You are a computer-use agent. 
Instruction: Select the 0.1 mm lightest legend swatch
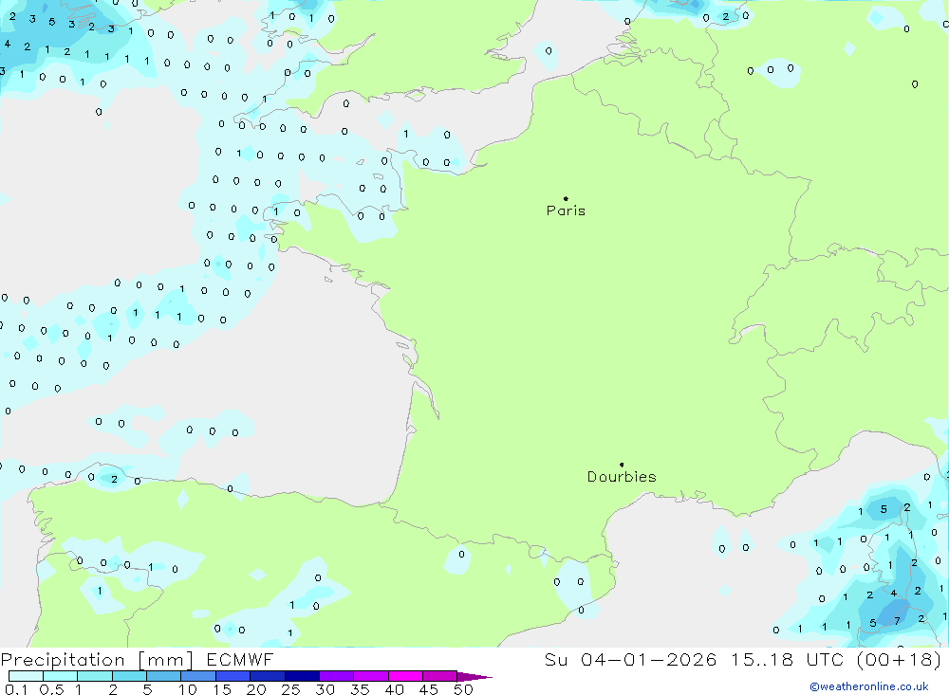(26, 676)
